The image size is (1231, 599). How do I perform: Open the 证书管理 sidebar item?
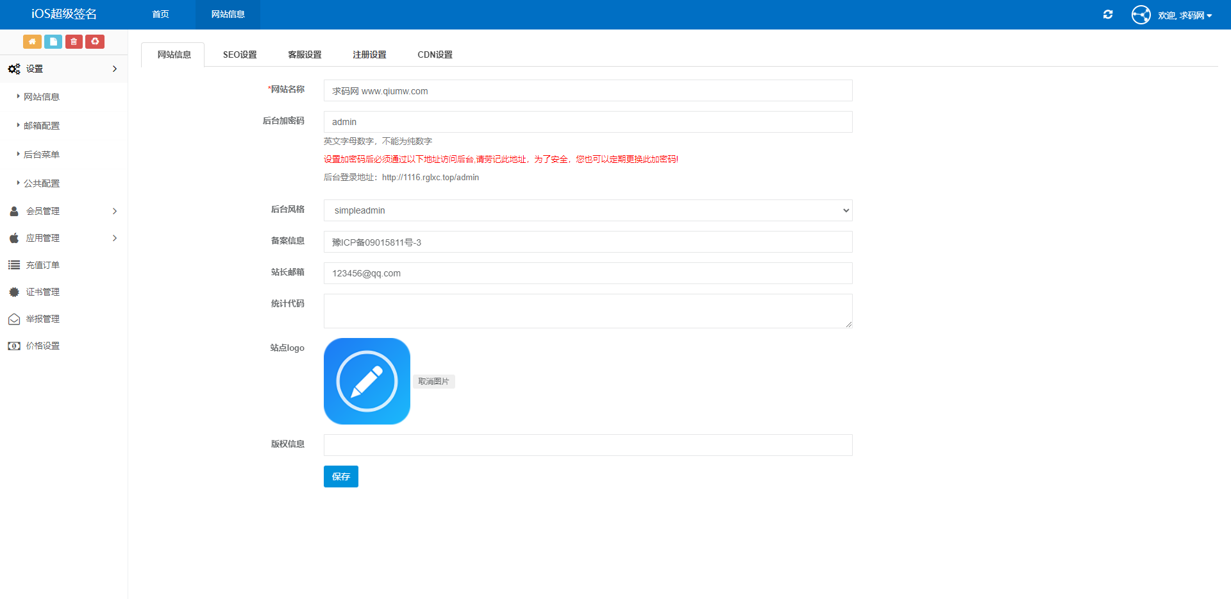(x=42, y=292)
